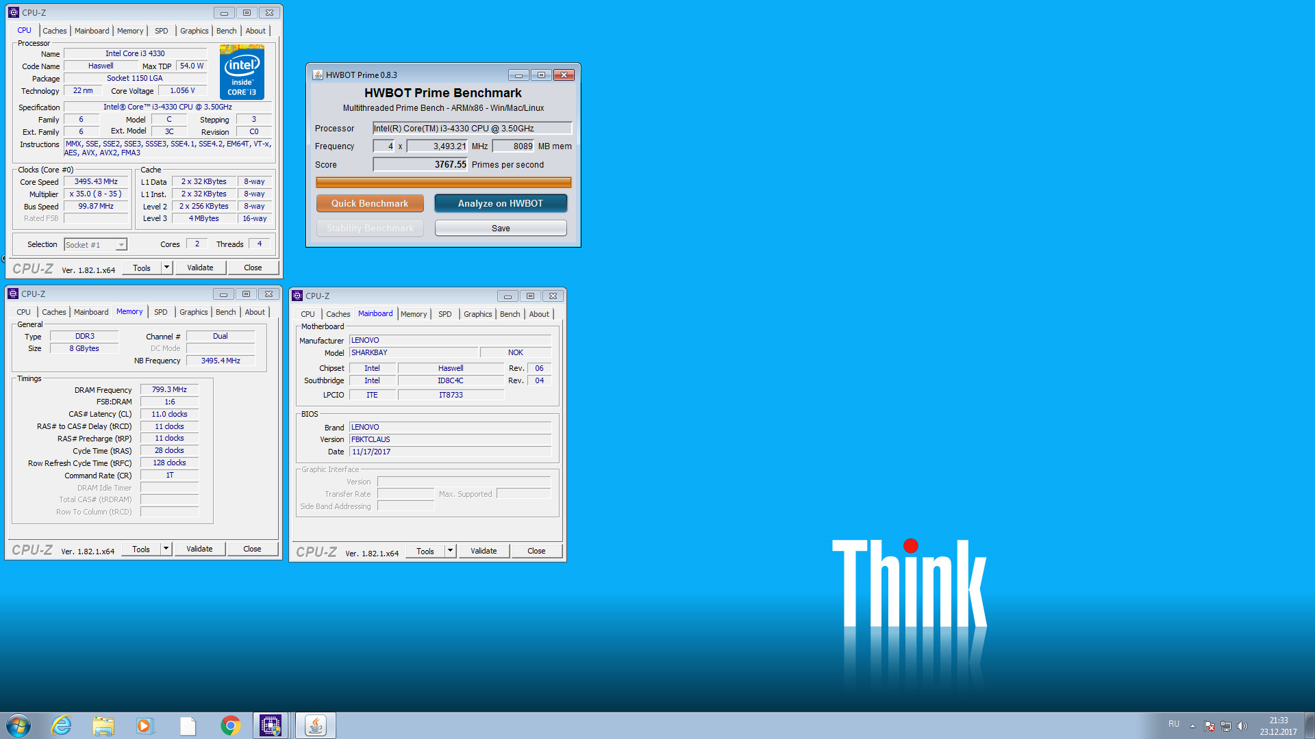Click the HWBOT Prime Java icon in the title bar
This screenshot has height=739, width=1315.
pyautogui.click(x=318, y=75)
